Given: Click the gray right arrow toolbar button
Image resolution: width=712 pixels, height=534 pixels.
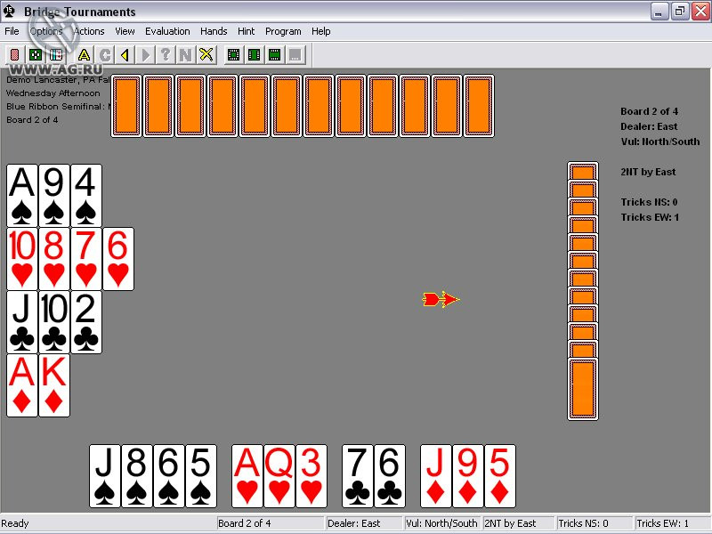Looking at the screenshot, I should point(145,55).
